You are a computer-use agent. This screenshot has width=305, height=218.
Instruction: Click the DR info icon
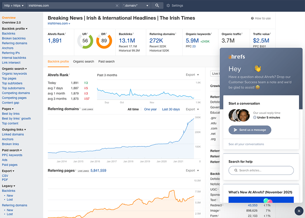[x=106, y=33]
